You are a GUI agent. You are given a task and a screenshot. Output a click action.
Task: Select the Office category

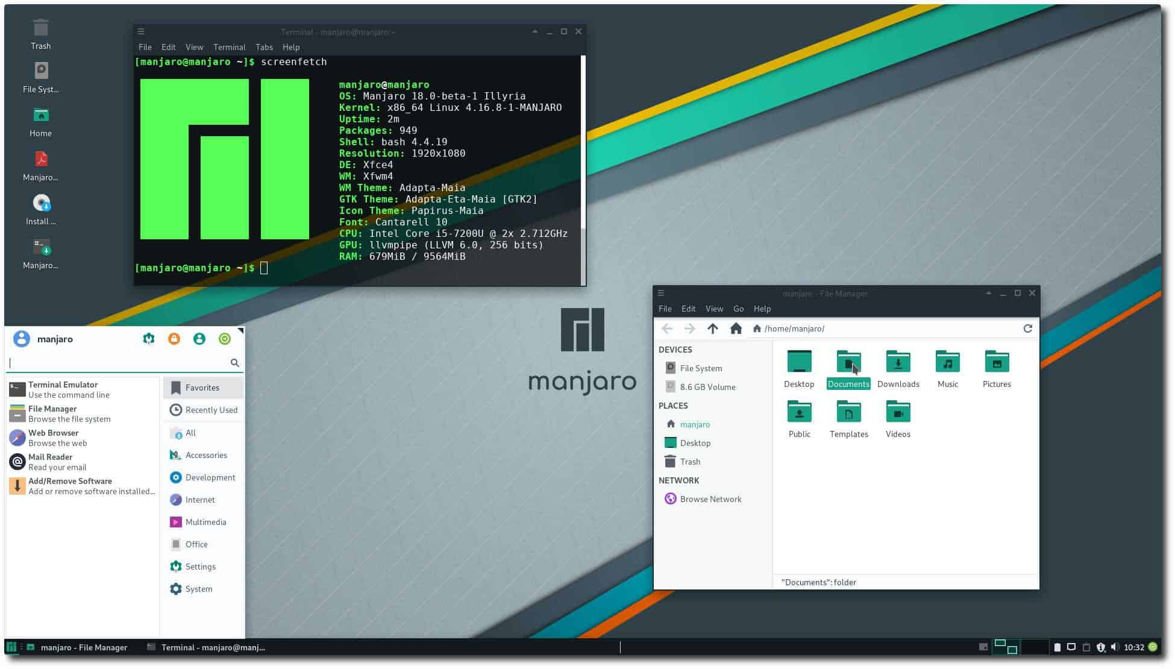click(x=203, y=544)
